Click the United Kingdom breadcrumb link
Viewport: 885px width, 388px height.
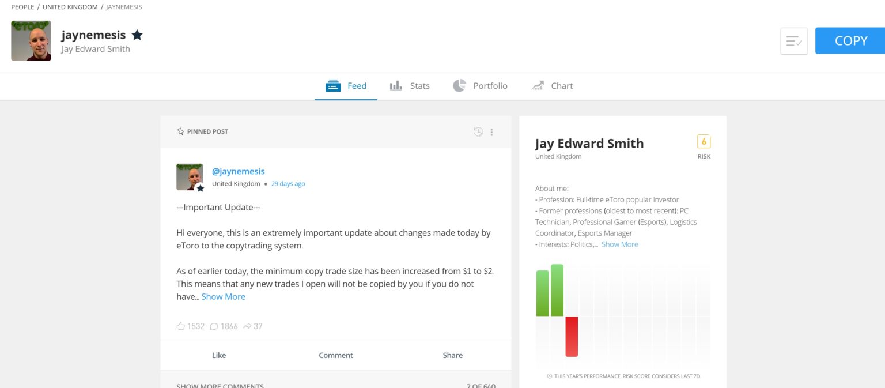coord(70,7)
